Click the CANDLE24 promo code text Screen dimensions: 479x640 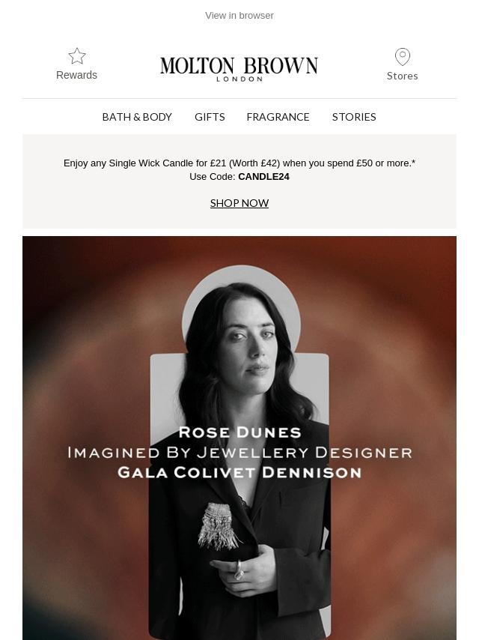[263, 177]
